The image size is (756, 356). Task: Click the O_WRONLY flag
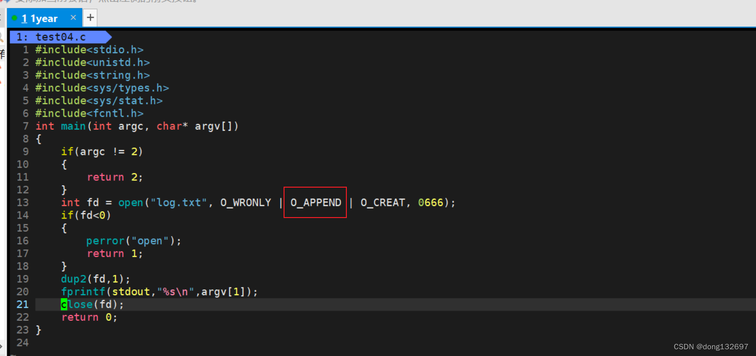(x=246, y=203)
